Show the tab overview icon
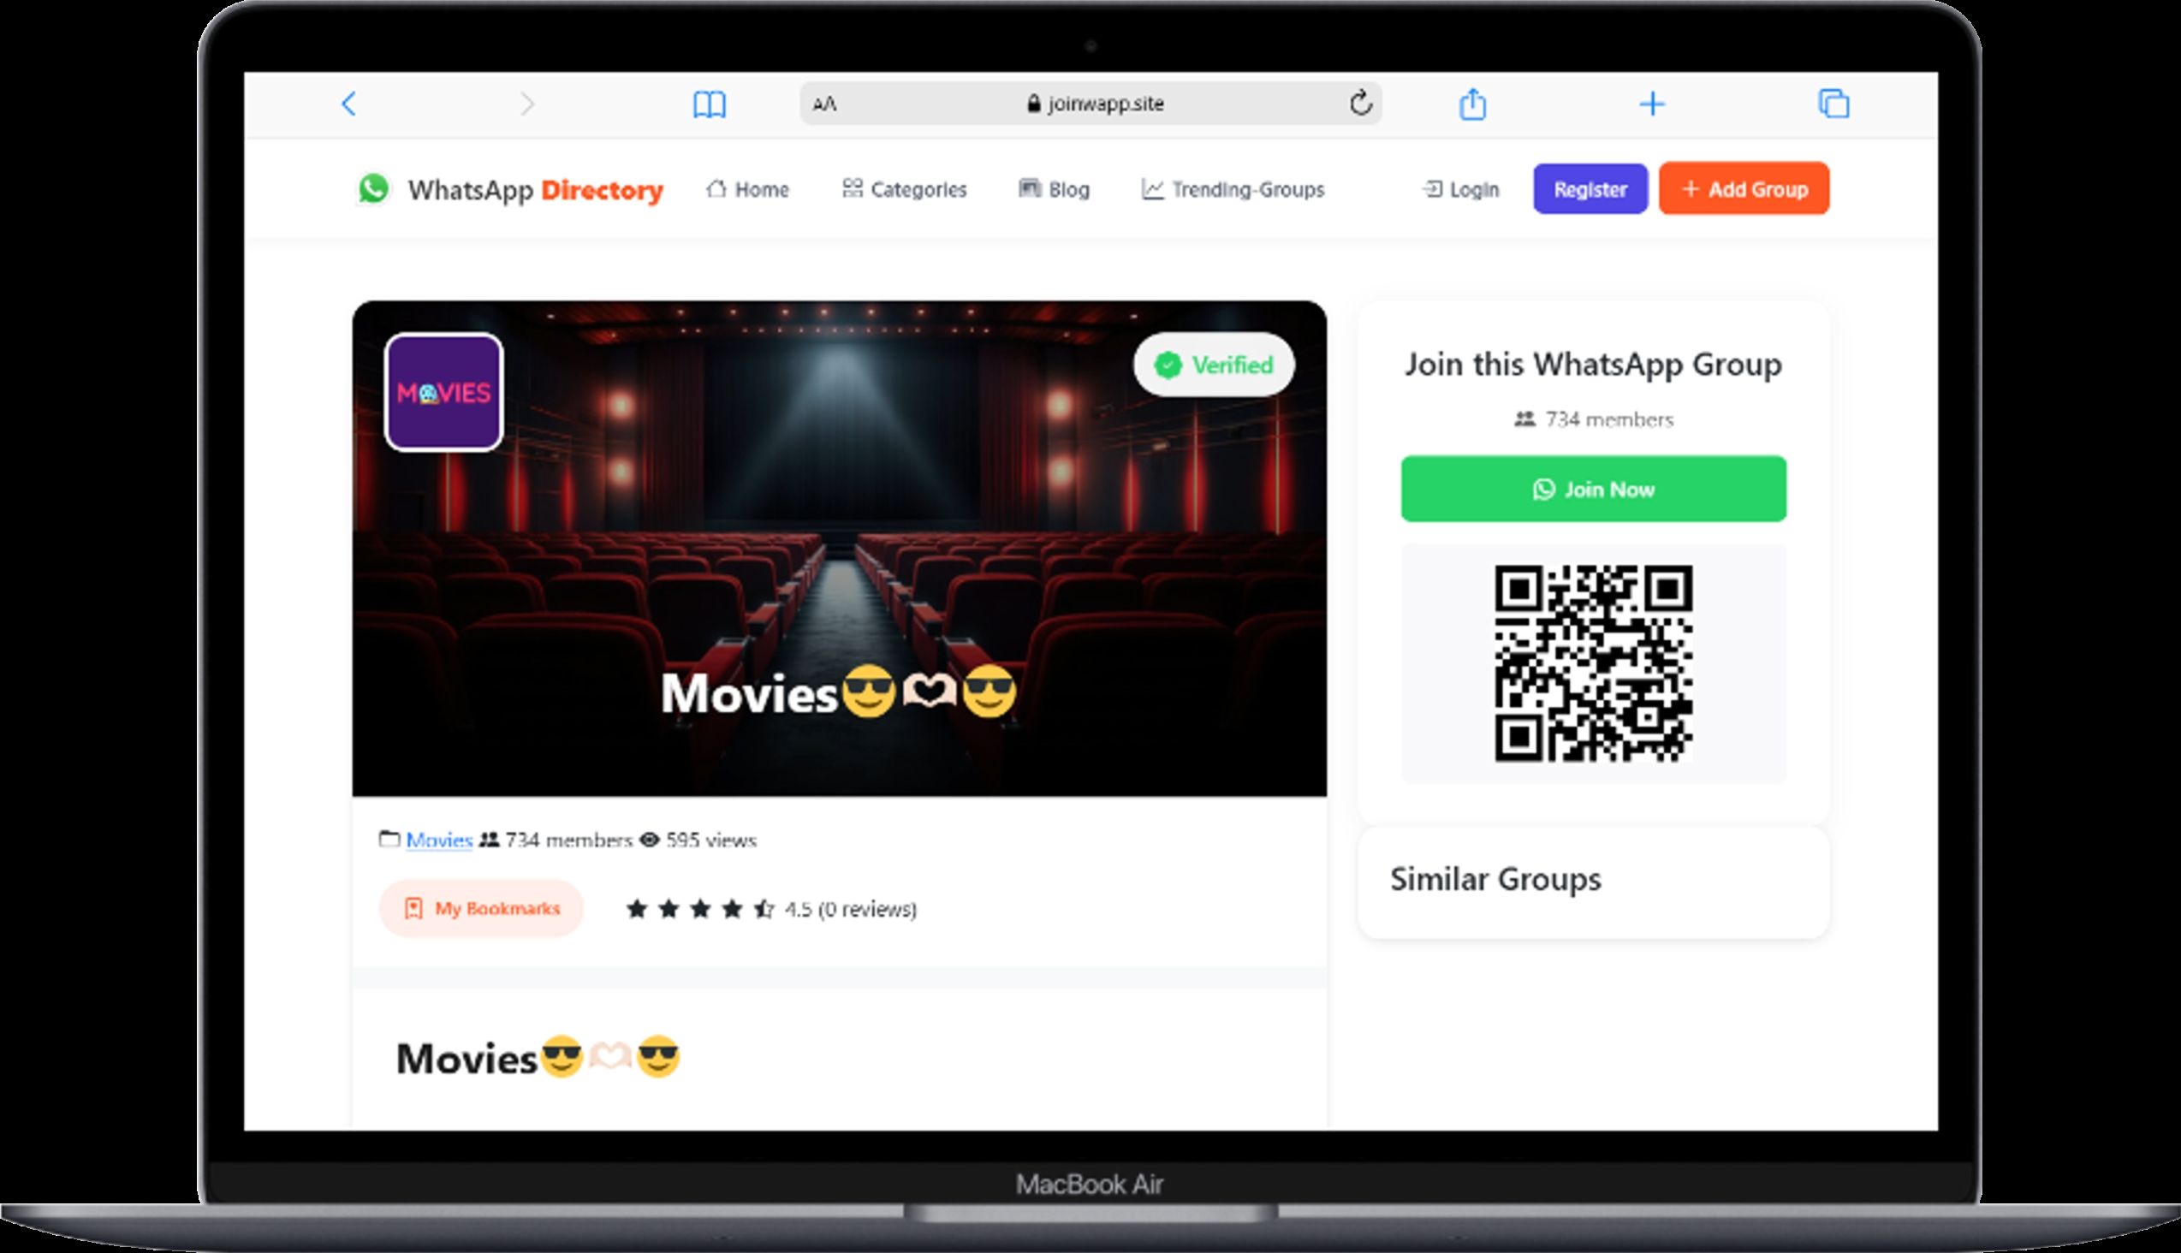Image resolution: width=2181 pixels, height=1253 pixels. coord(1833,104)
